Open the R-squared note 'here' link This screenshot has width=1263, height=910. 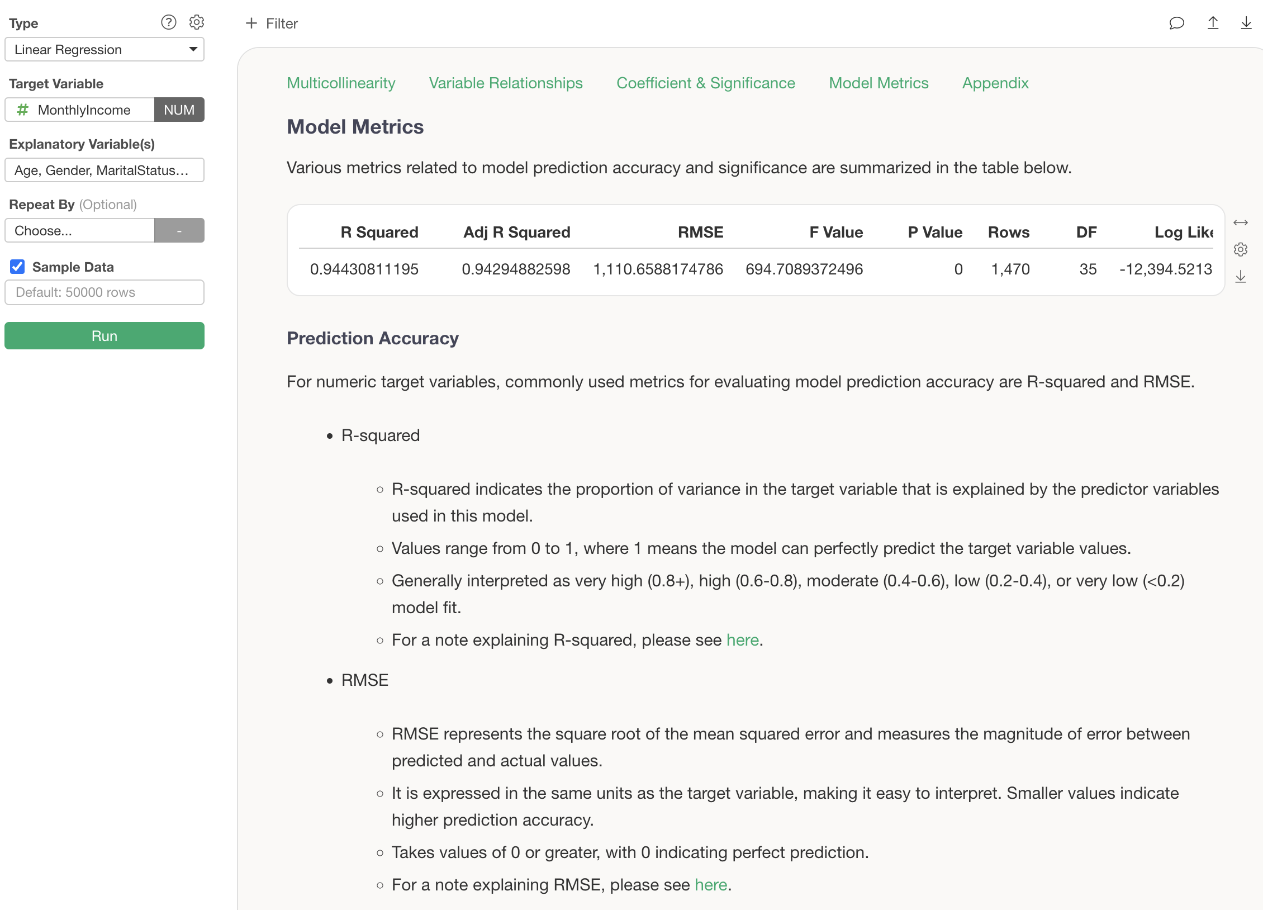pyautogui.click(x=742, y=640)
